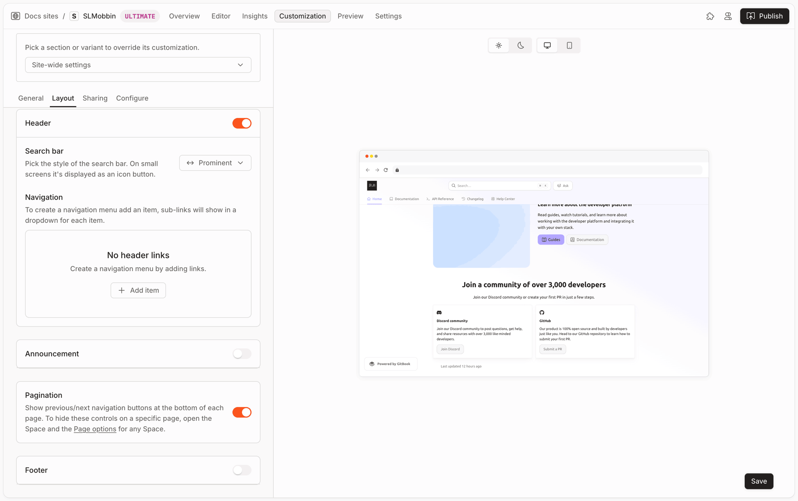Click the SLMobbin site letter icon
The width and height of the screenshot is (798, 501).
point(74,16)
